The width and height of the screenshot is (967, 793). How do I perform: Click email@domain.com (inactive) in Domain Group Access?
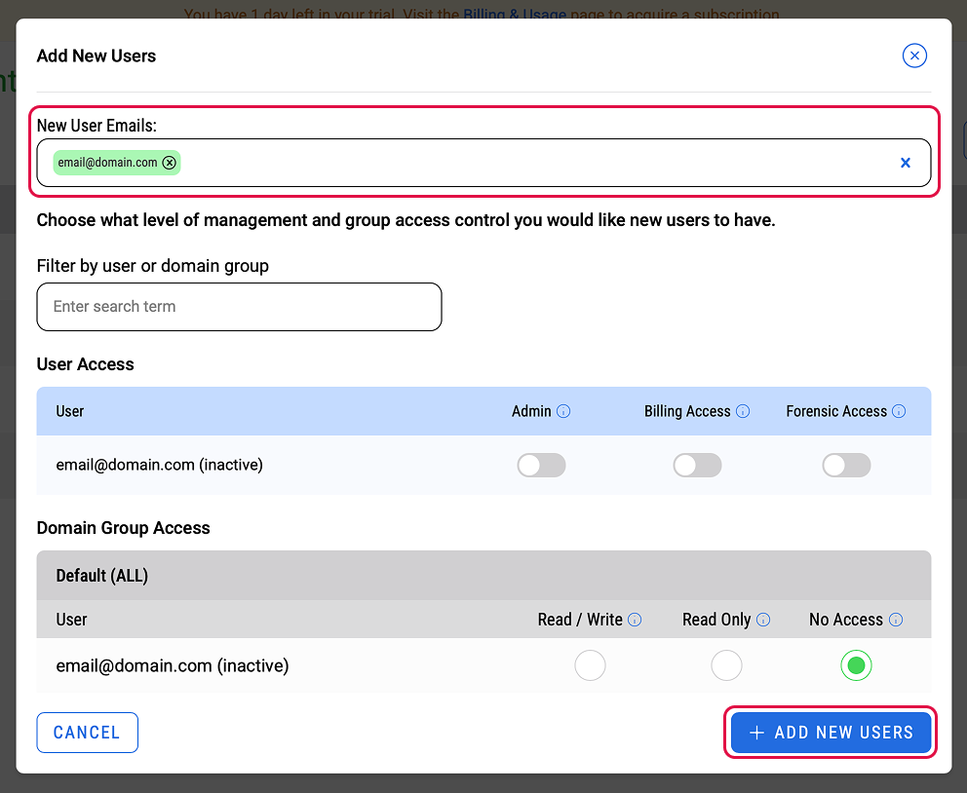(x=173, y=665)
